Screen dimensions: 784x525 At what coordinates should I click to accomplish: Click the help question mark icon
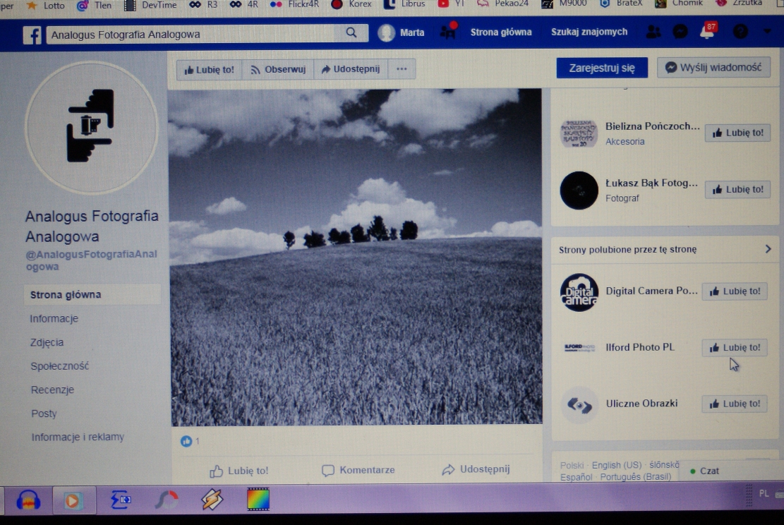pos(740,32)
